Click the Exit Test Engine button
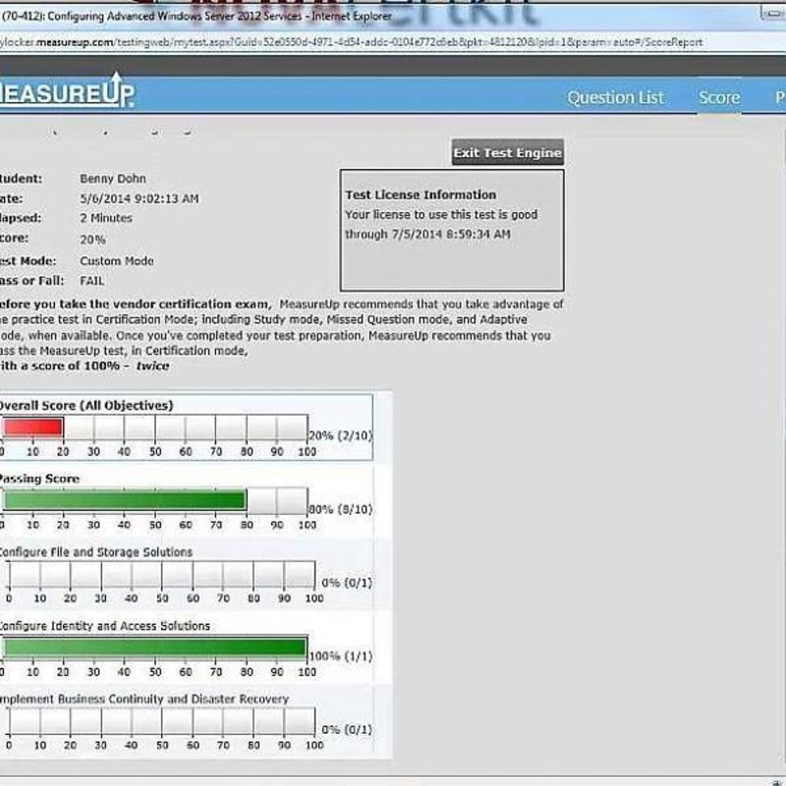Viewport: 786px width, 786px height. click(507, 152)
